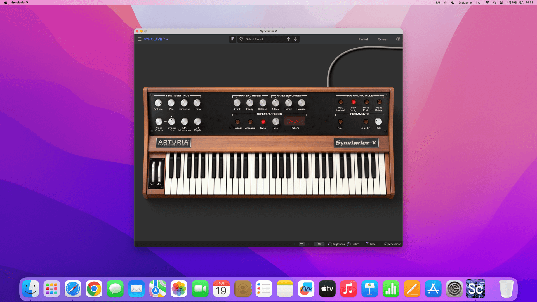Open the settings gear in the toolbar

[398, 39]
